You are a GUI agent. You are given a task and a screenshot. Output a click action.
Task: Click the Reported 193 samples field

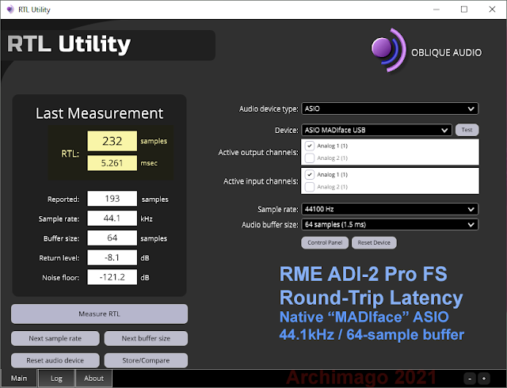coord(112,199)
